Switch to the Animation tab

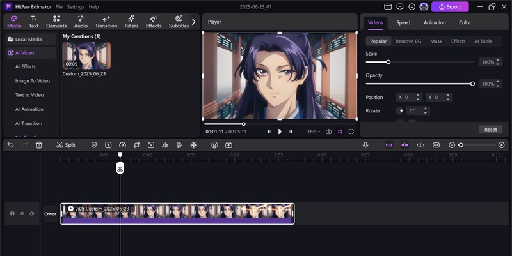[435, 22]
